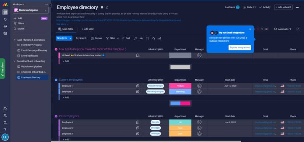
Task: Click Add View tab
Action: click(x=87, y=29)
